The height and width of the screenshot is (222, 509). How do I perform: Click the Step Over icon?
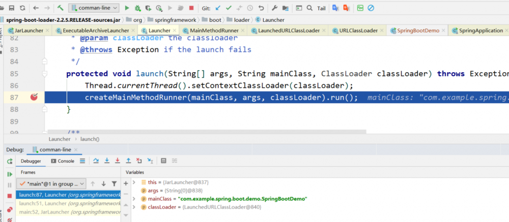click(x=96, y=161)
